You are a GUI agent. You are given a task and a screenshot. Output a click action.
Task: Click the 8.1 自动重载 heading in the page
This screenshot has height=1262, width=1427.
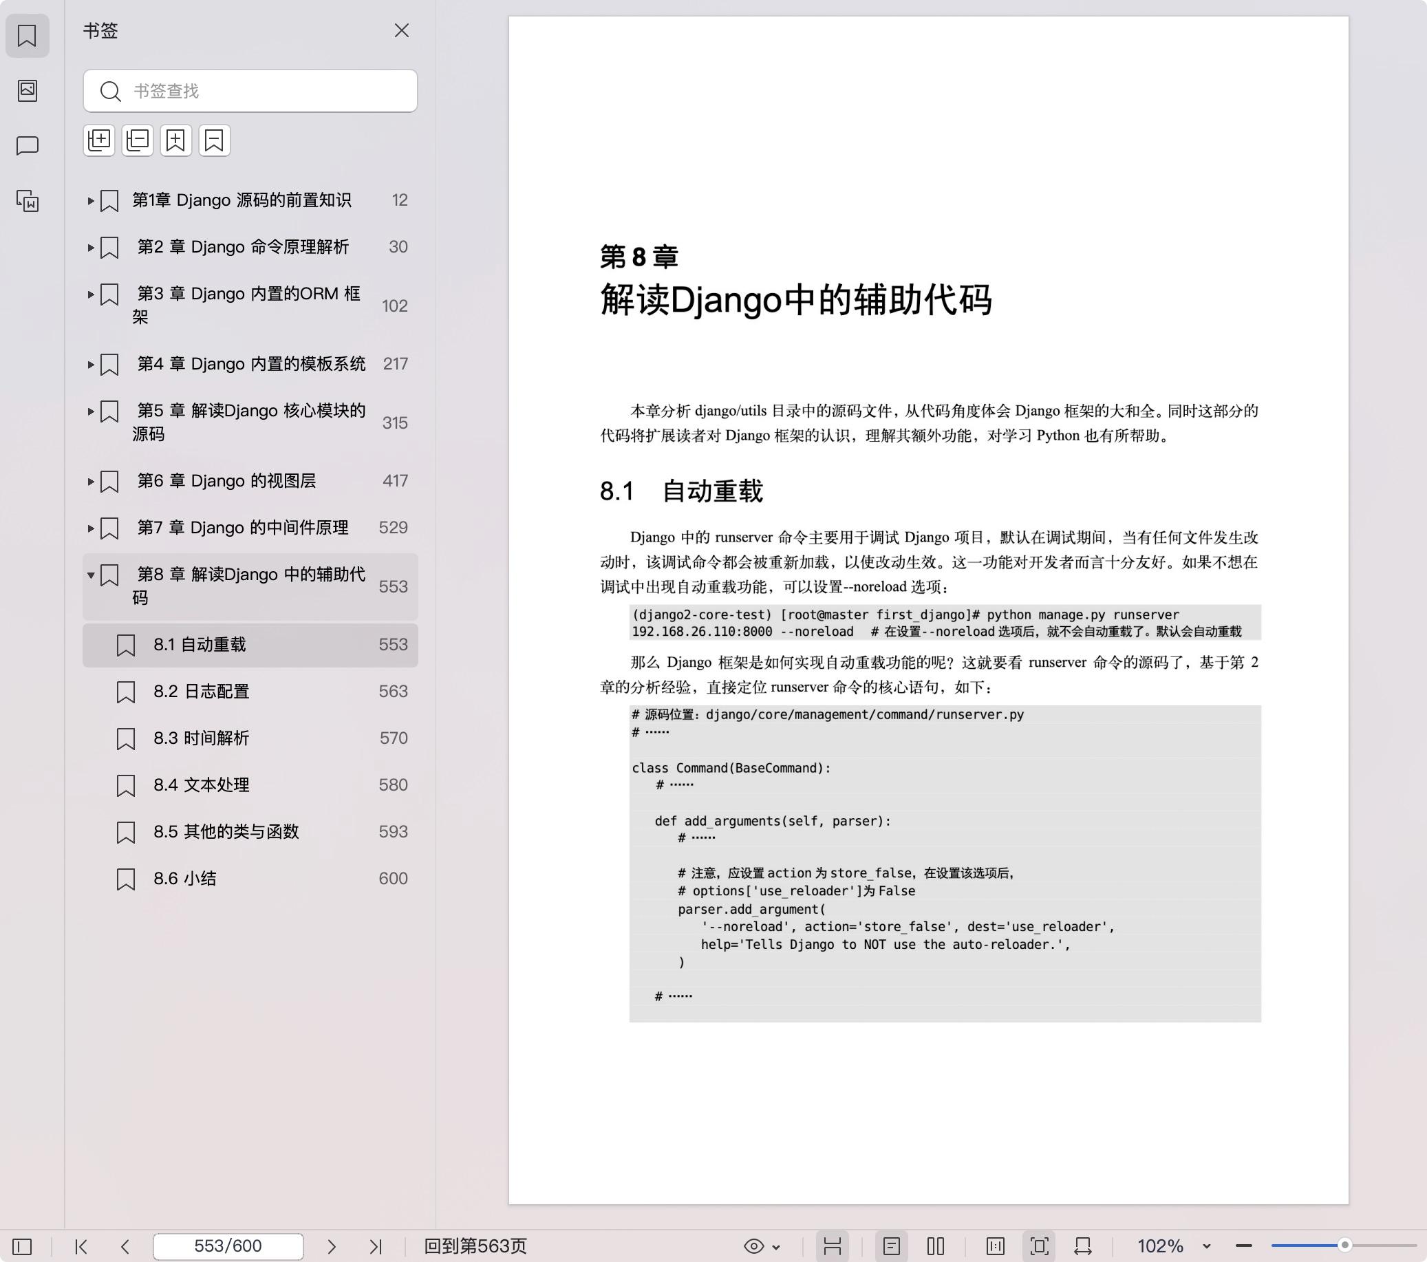click(x=681, y=492)
